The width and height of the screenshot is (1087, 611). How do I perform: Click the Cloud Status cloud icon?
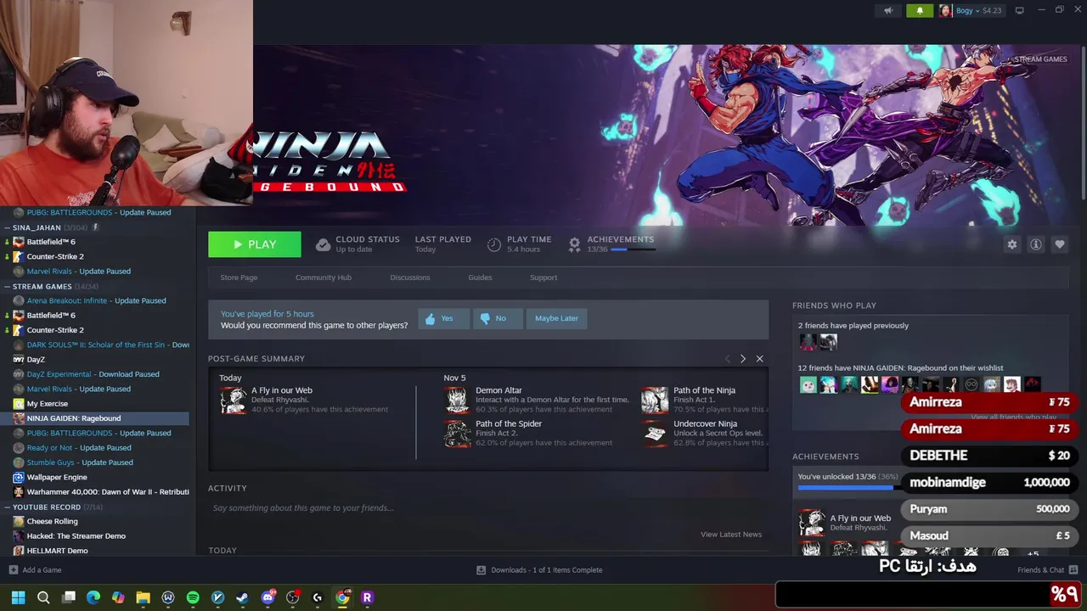[323, 244]
